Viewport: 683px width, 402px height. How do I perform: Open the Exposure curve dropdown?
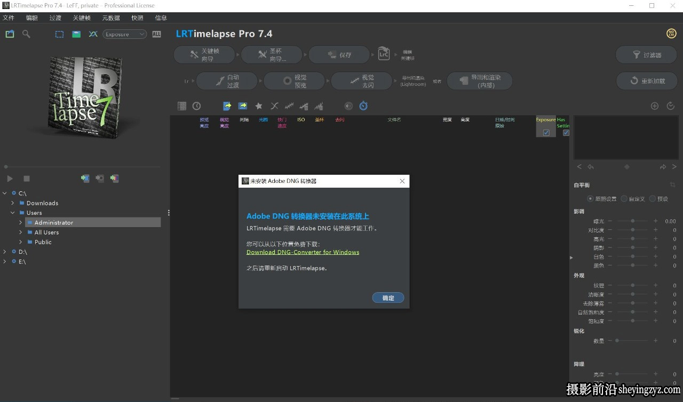(124, 34)
